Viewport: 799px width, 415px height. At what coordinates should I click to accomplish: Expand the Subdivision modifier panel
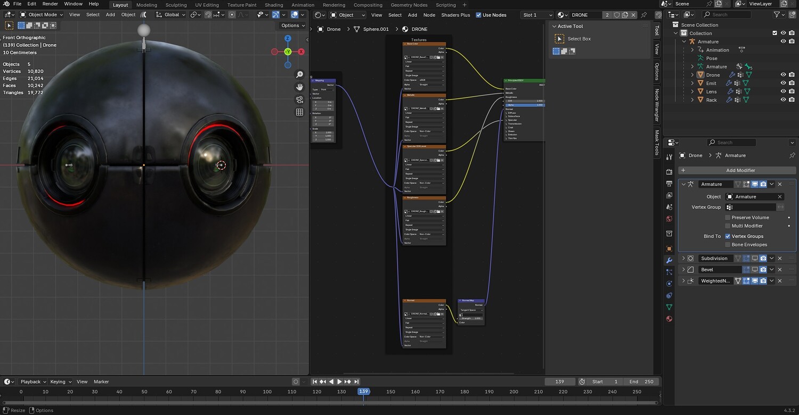click(x=683, y=259)
